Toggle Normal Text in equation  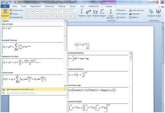pyautogui.click(x=17, y=17)
